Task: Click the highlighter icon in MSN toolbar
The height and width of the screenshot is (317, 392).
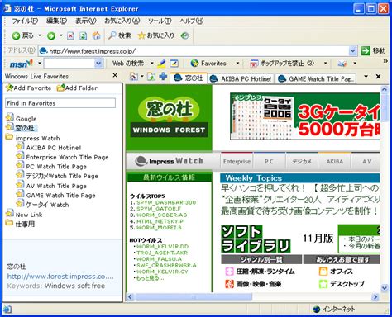Action: [162, 64]
